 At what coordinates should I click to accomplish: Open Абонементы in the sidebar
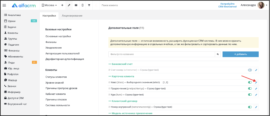pos(14,56)
